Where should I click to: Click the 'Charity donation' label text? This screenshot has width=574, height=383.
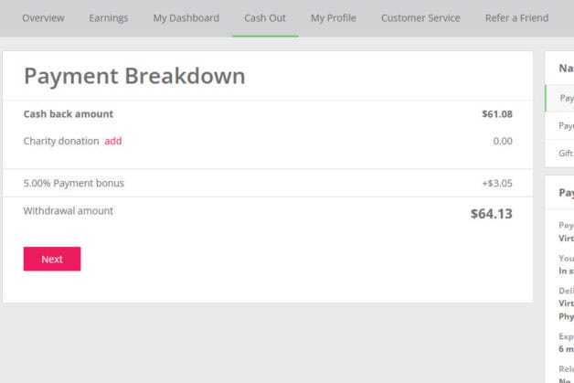[x=61, y=142]
